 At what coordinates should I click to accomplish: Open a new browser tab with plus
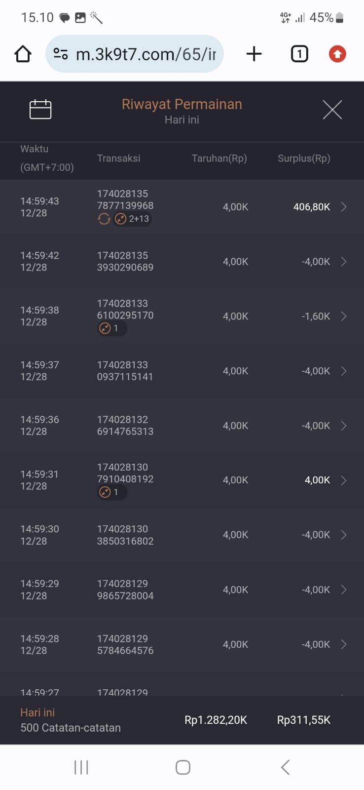[254, 54]
